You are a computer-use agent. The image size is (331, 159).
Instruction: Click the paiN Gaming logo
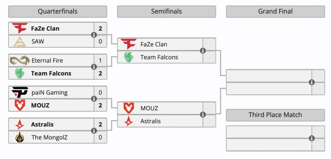pos(19,93)
